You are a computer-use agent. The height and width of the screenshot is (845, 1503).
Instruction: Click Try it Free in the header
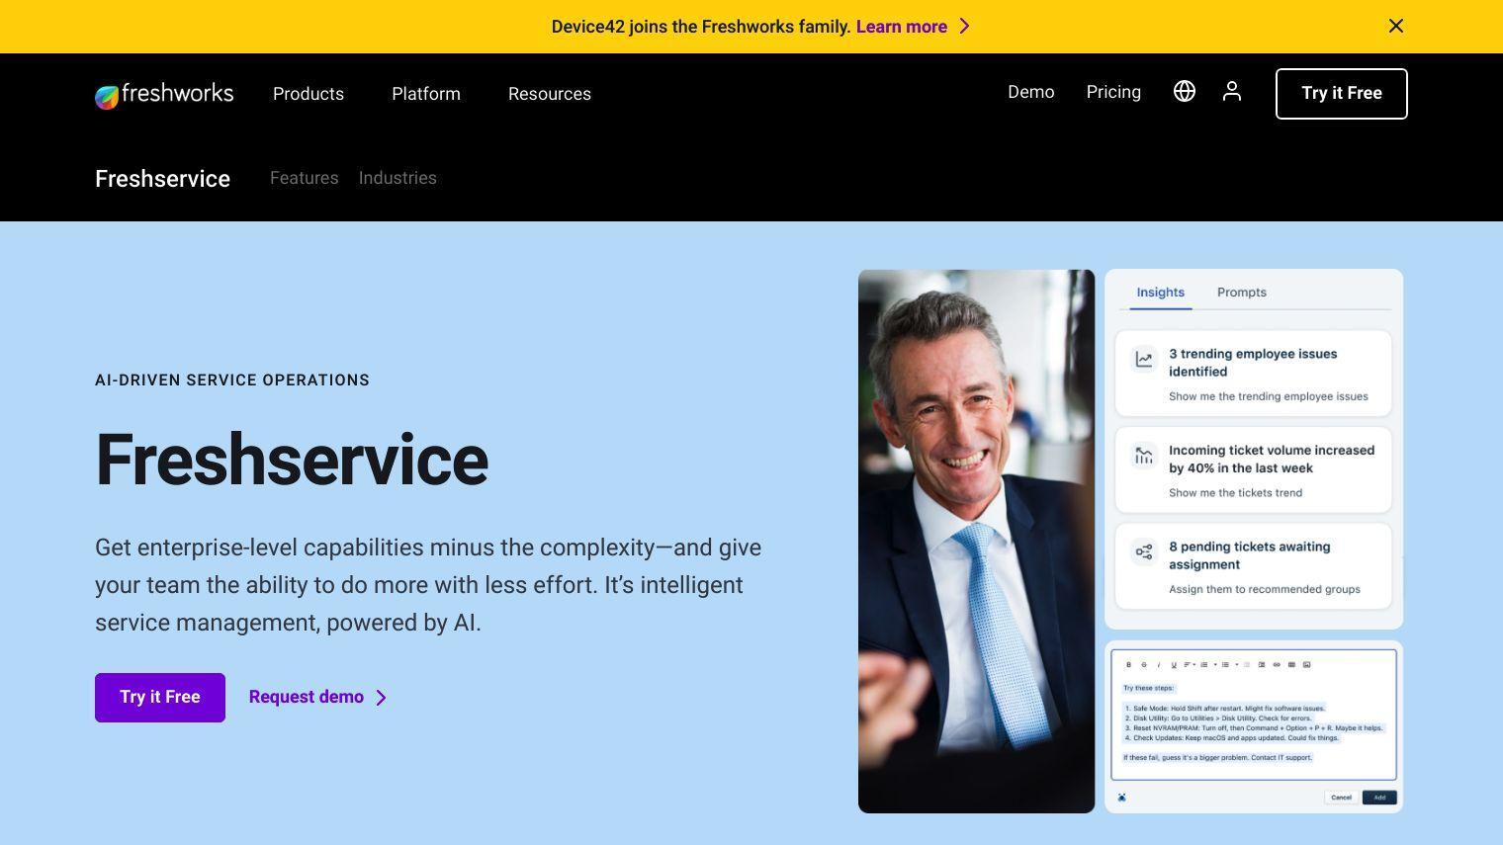coord(1342,94)
